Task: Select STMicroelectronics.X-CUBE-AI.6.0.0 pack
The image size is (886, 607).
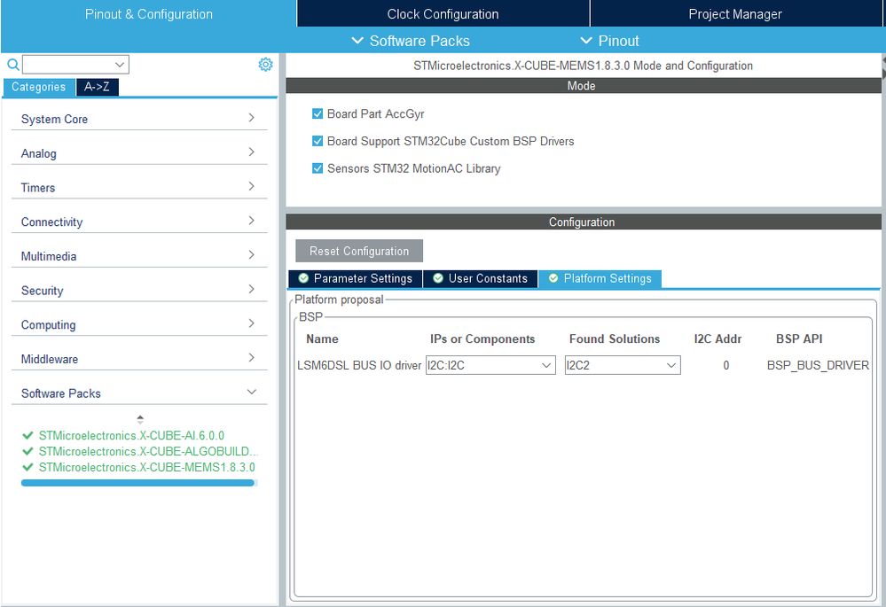Action: tap(131, 435)
